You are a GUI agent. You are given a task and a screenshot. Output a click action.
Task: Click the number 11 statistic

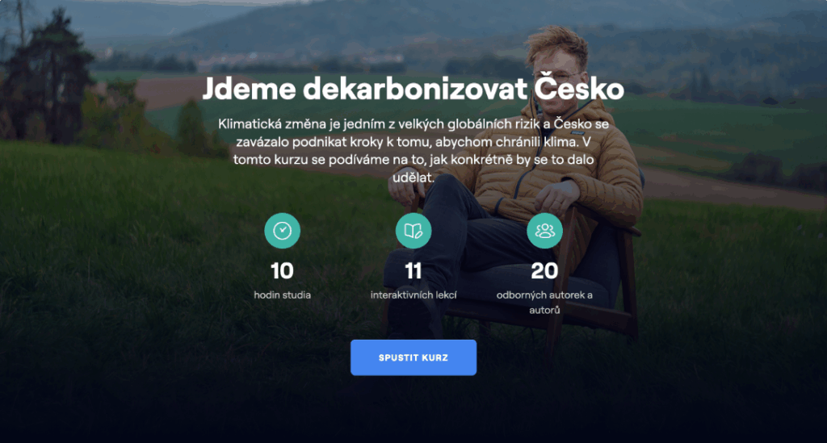pos(413,271)
